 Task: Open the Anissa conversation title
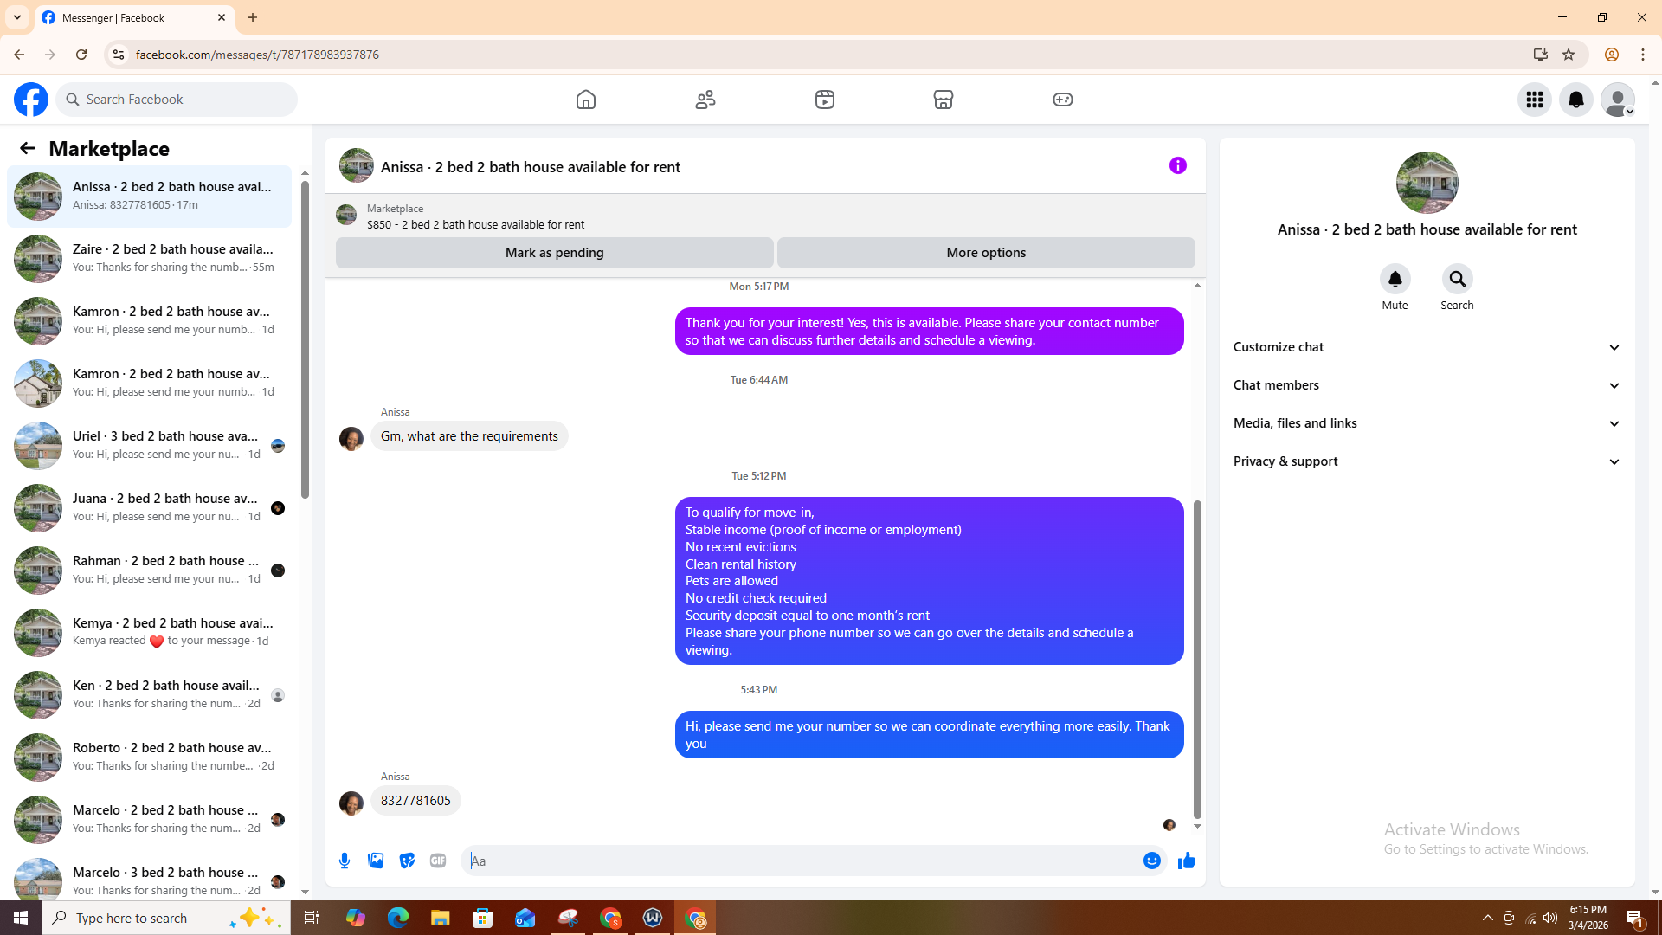point(530,166)
